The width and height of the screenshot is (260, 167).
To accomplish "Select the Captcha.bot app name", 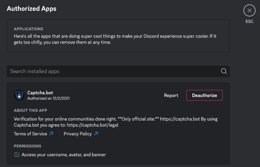I will (x=40, y=93).
